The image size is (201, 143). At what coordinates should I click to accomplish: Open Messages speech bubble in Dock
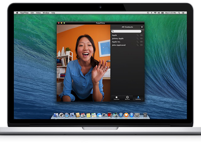(x=99, y=115)
